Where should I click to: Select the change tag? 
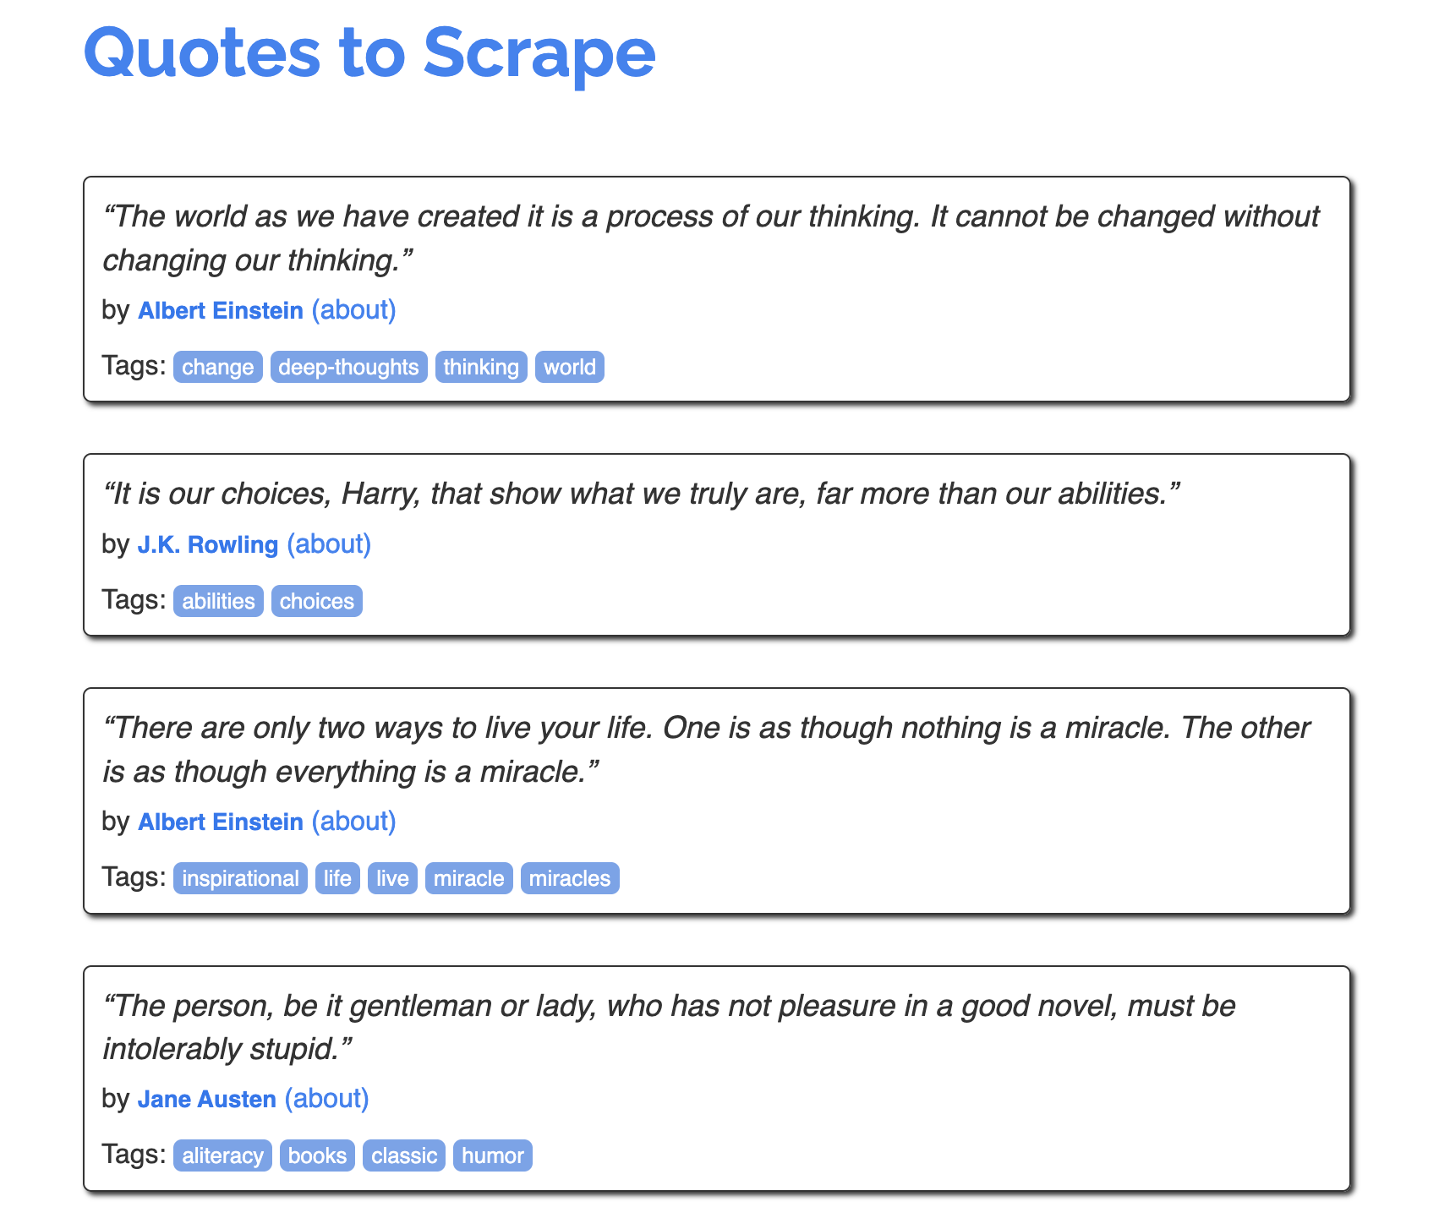click(217, 367)
